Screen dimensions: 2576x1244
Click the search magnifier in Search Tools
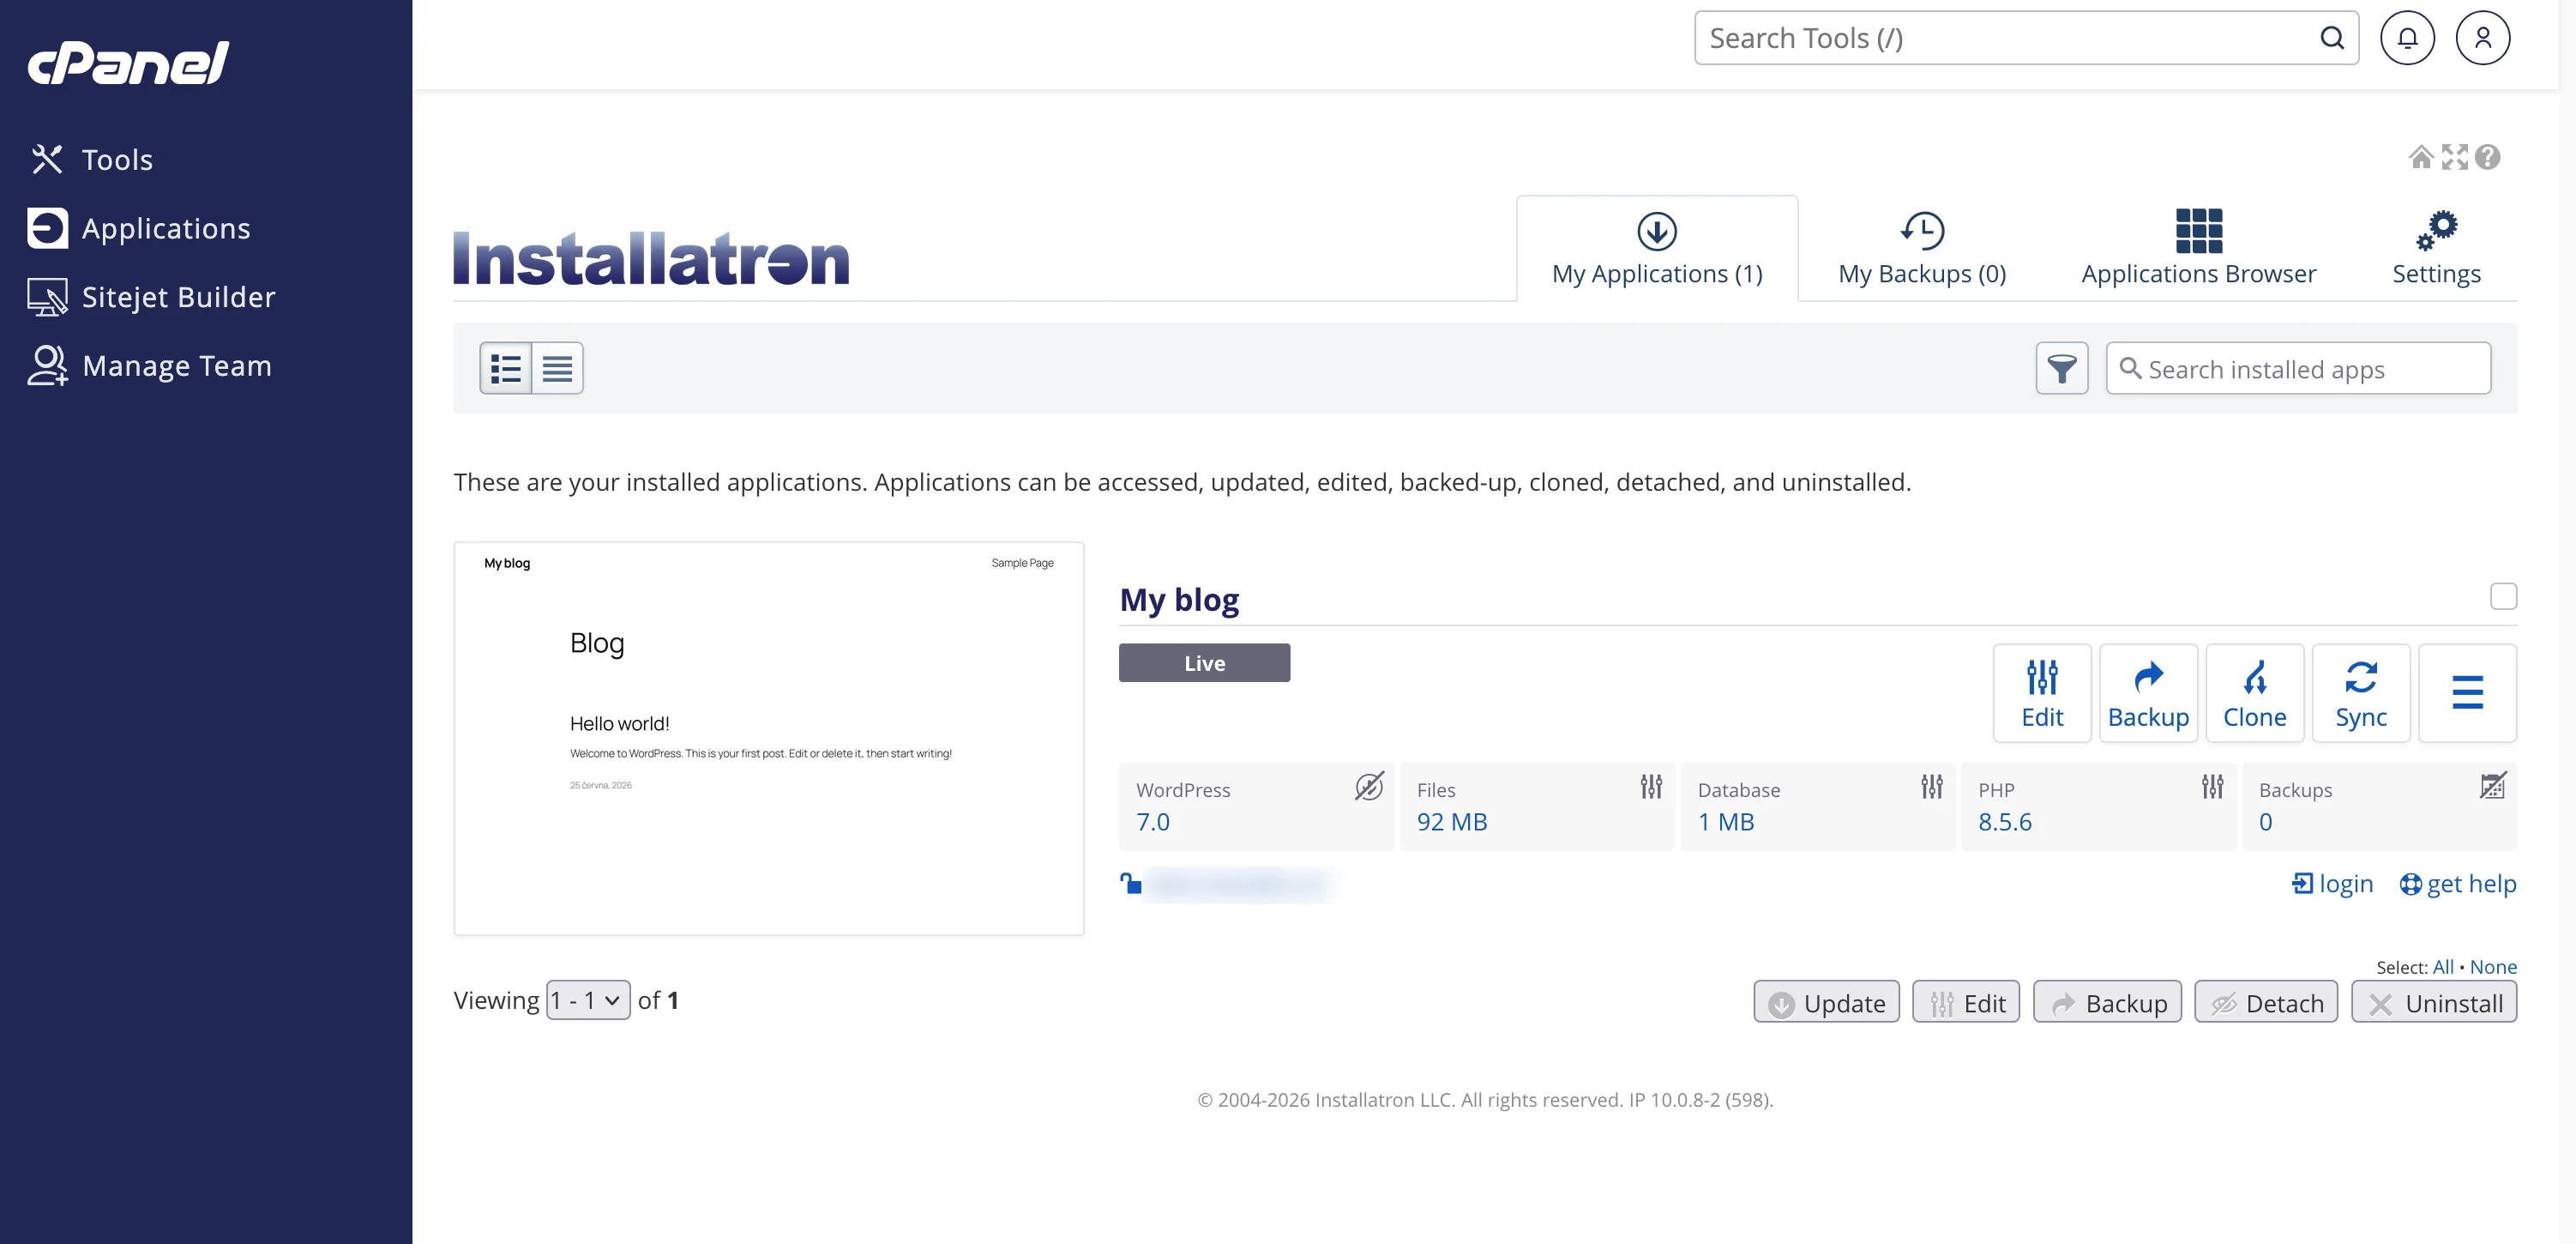tap(2331, 38)
